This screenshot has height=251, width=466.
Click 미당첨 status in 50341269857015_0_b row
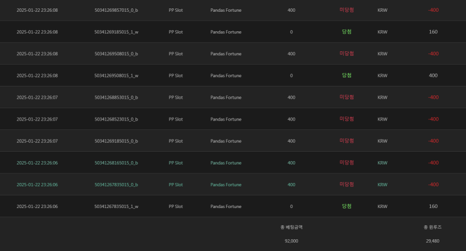347,10
